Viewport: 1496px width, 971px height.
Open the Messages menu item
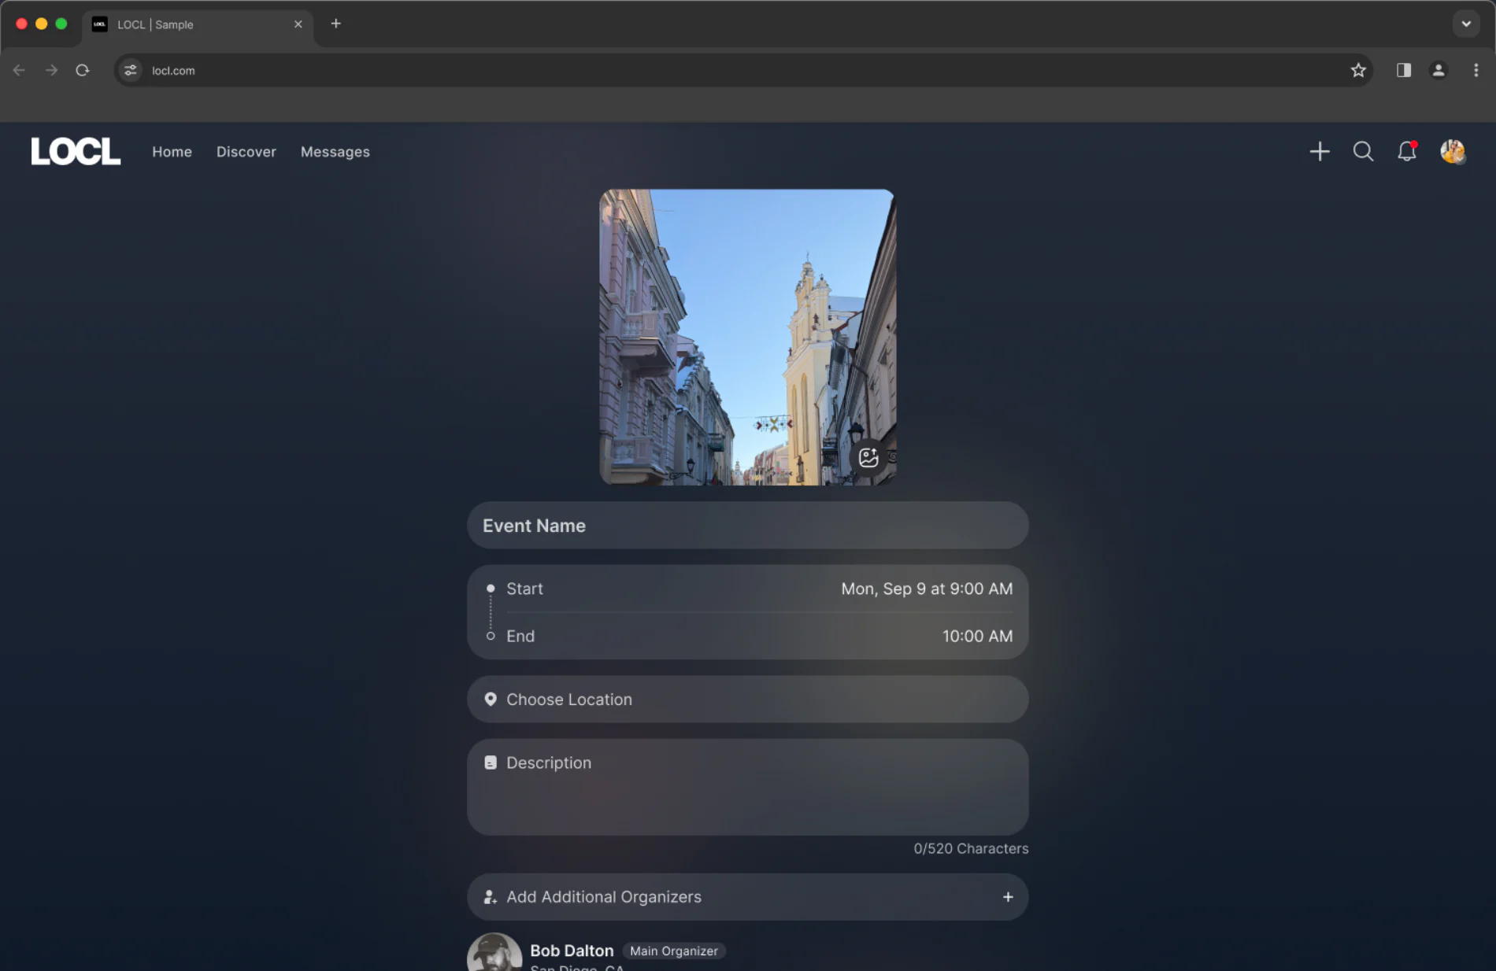tap(335, 152)
